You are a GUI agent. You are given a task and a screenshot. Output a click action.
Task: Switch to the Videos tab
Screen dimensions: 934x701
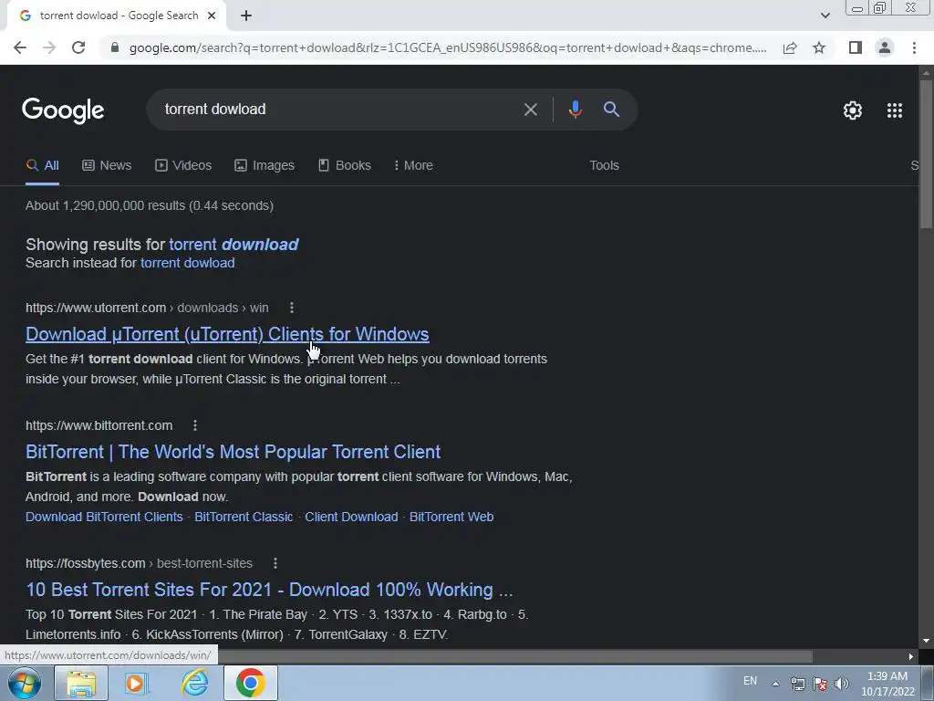pyautogui.click(x=183, y=165)
